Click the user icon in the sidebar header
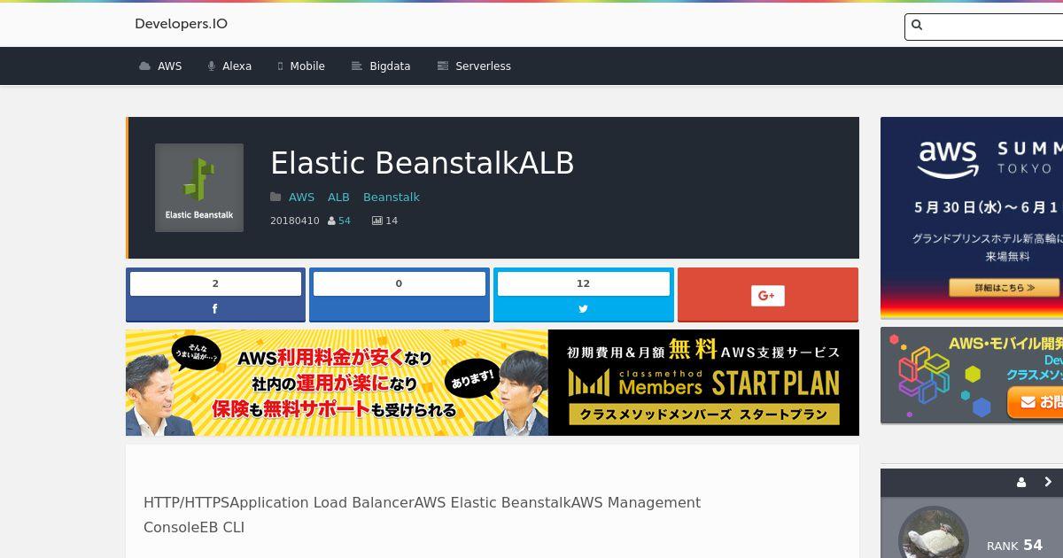Viewport: 1063px width, 558px height. click(x=1021, y=483)
